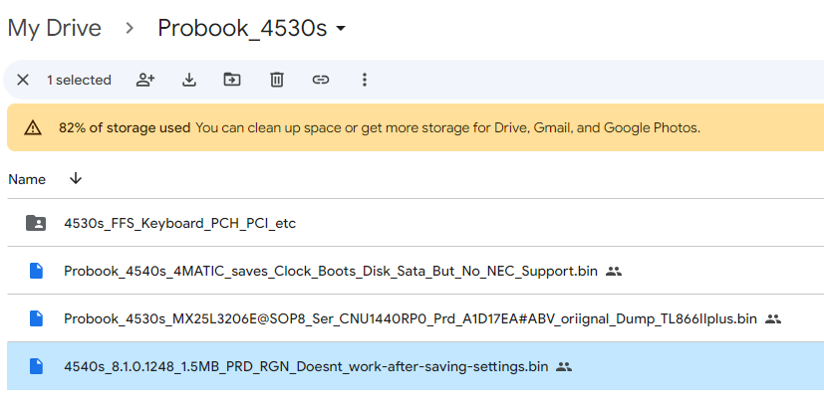Move selected file to trash

pos(277,80)
